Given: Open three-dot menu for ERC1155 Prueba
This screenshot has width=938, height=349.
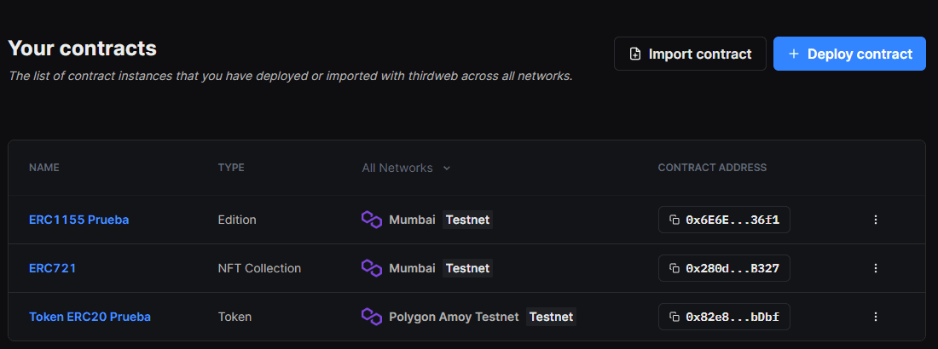Looking at the screenshot, I should (x=875, y=220).
